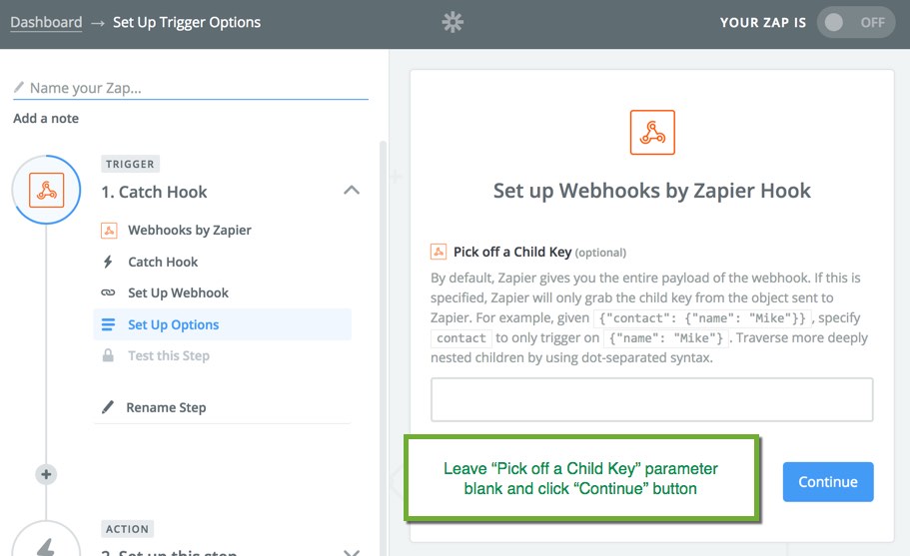
Task: Click the Rename Step option
Action: point(166,407)
